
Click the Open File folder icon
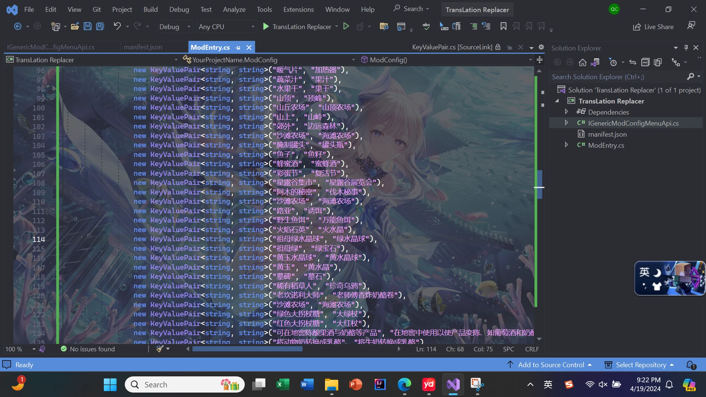(x=75, y=27)
